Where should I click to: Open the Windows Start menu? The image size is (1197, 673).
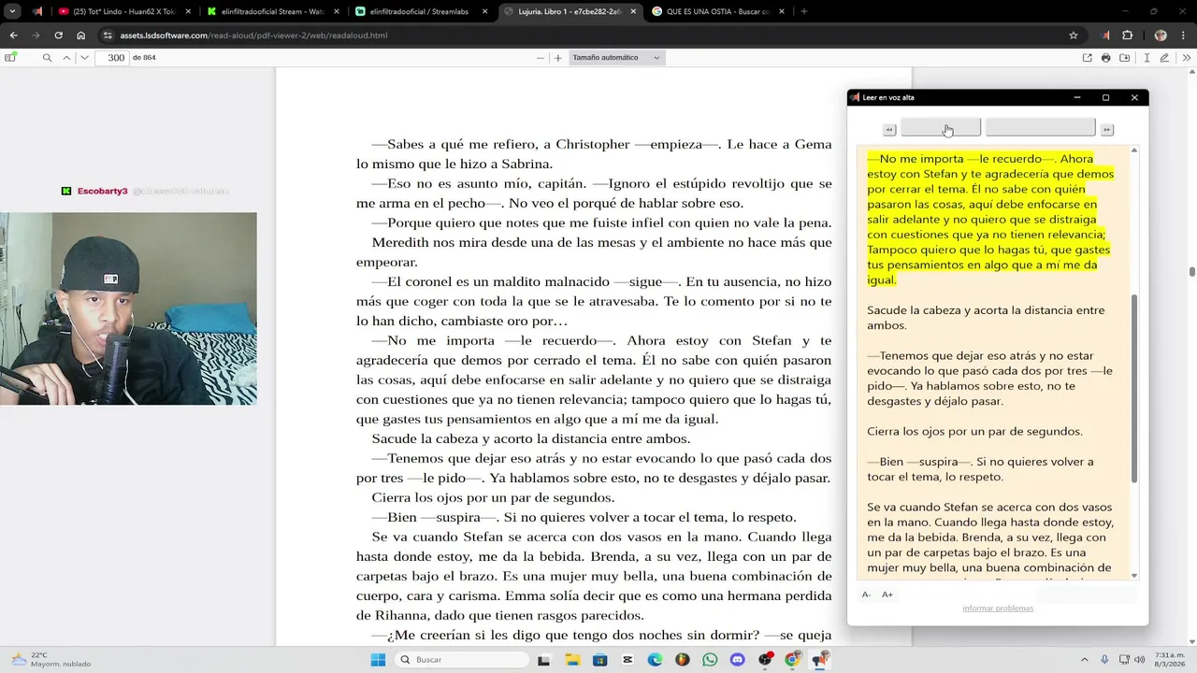click(378, 660)
